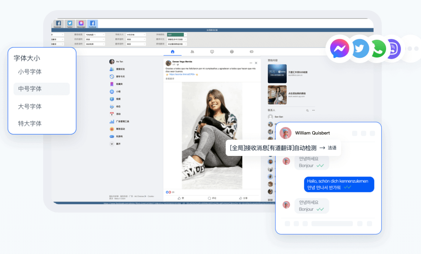Select 特大字体 from font size list
The image size is (421, 254).
click(30, 124)
